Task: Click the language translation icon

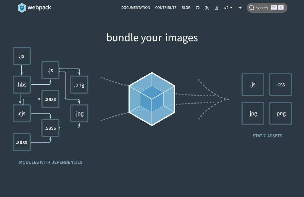Action: [x=226, y=8]
